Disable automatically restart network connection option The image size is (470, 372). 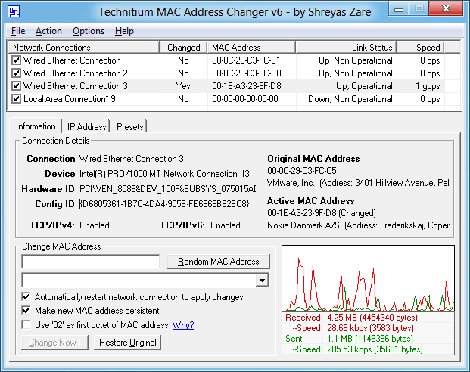26,297
